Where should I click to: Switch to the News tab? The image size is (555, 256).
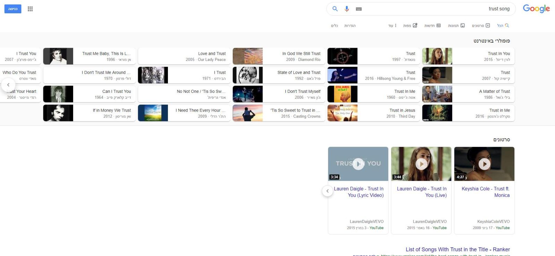[433, 26]
